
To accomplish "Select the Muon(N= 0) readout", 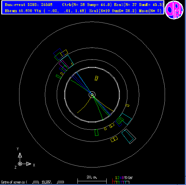I will [x=150, y=11].
